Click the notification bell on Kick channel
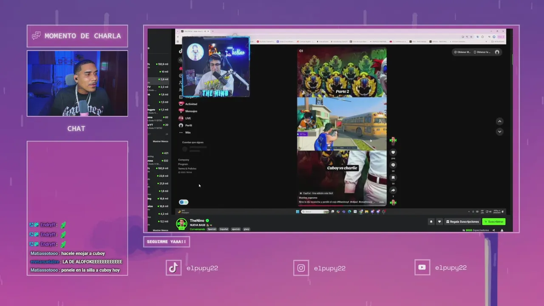544x306 pixels. click(431, 221)
